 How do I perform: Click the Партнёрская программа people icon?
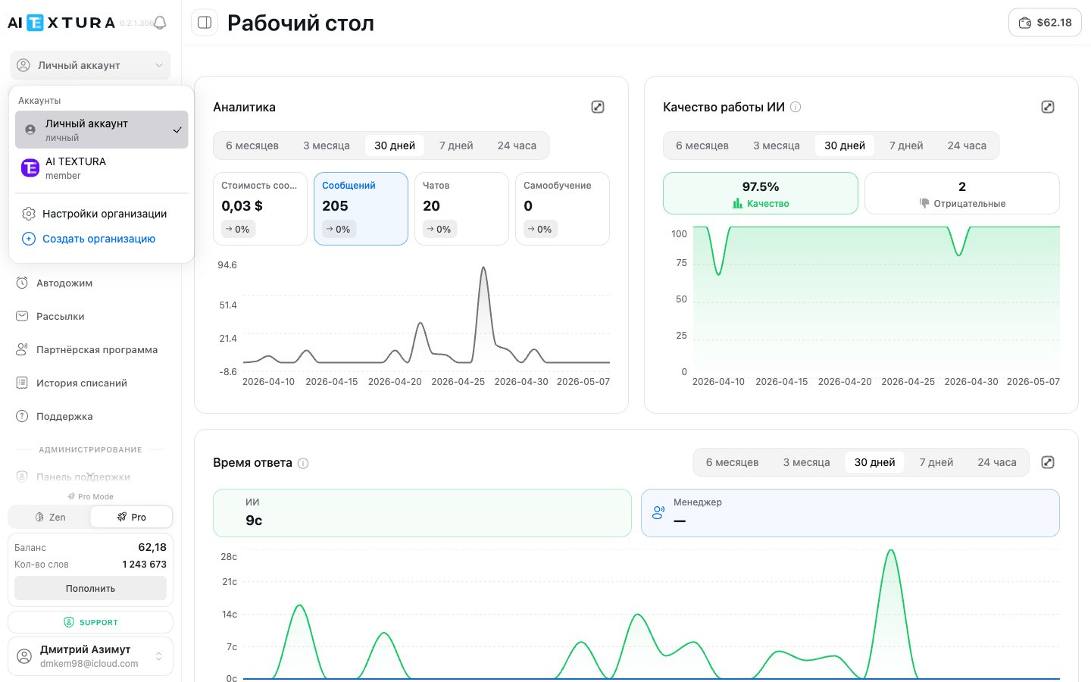pyautogui.click(x=22, y=349)
